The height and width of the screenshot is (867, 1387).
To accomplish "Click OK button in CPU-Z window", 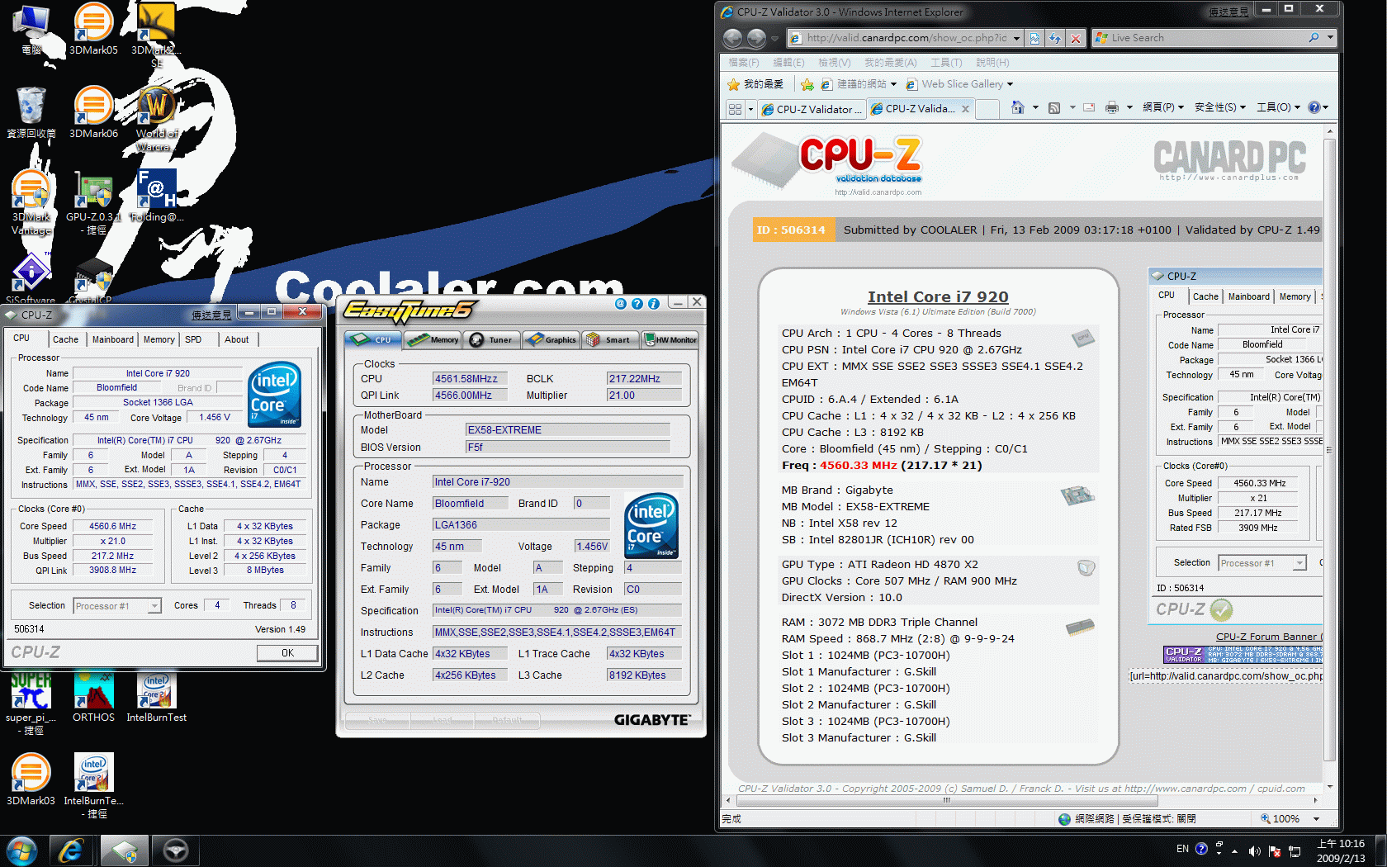I will 287,653.
